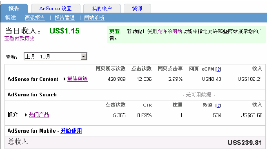Click the eCPM help [?] link
Viewport: 267px width, 149px height.
click(x=218, y=69)
